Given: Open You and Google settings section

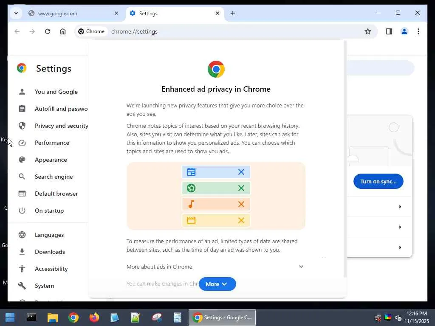Looking at the screenshot, I should pyautogui.click(x=56, y=92).
